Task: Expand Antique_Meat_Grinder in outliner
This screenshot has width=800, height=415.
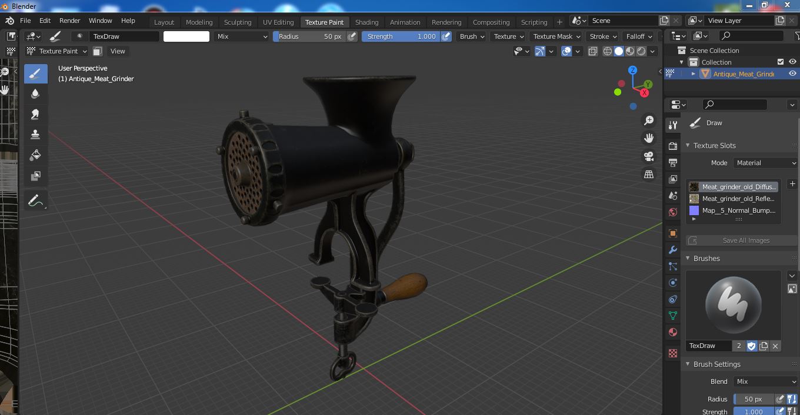Action: [694, 73]
